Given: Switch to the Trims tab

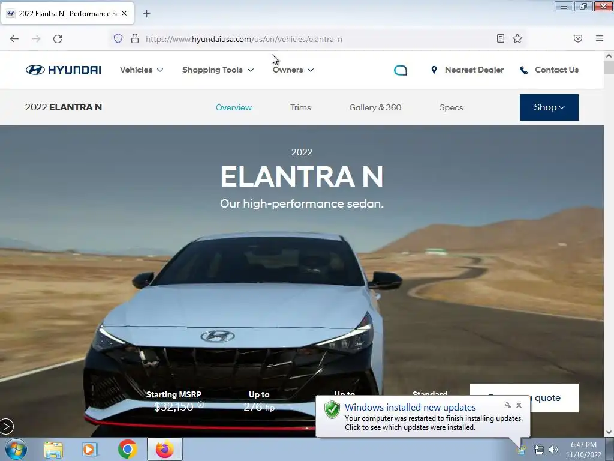Looking at the screenshot, I should pos(300,107).
